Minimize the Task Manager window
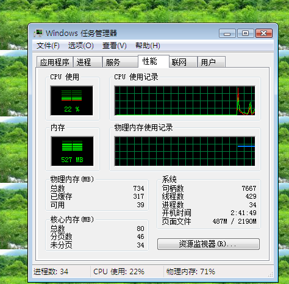Viewport: 289px width, 284px height. (227, 34)
